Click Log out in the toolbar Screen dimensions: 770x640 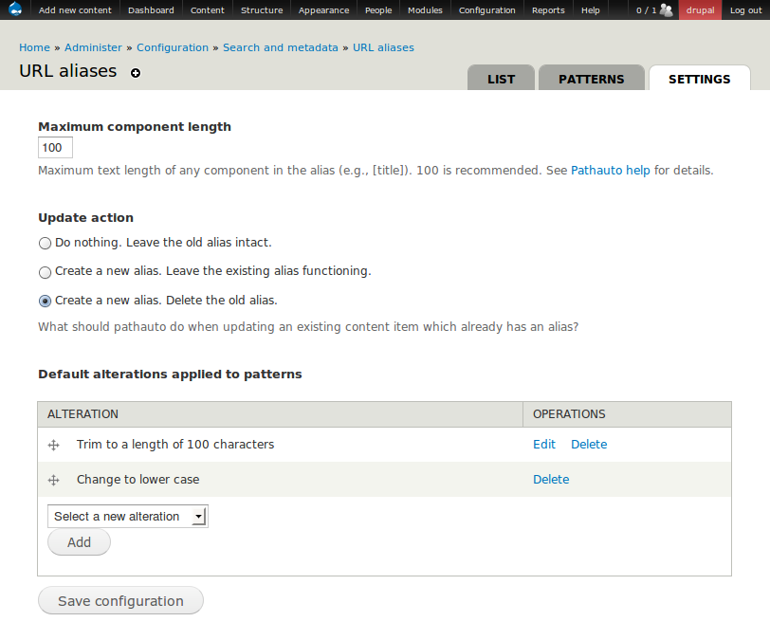[x=745, y=9]
